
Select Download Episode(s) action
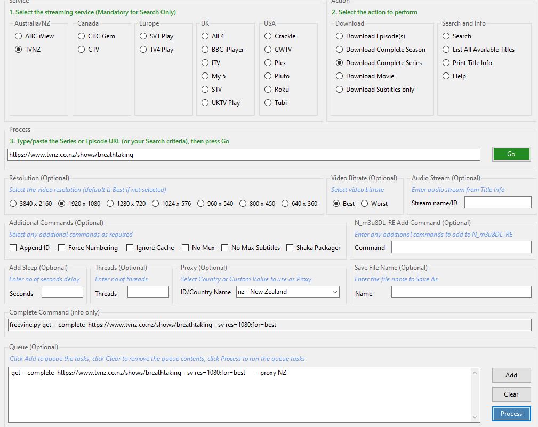pyautogui.click(x=340, y=36)
